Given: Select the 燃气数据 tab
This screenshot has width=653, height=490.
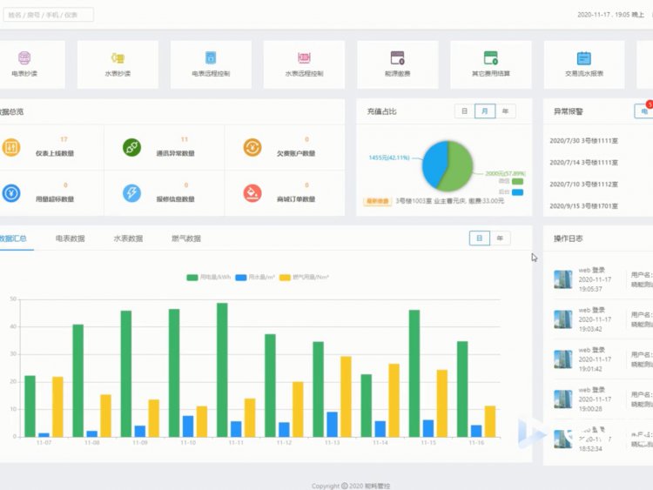Looking at the screenshot, I should click(x=185, y=238).
